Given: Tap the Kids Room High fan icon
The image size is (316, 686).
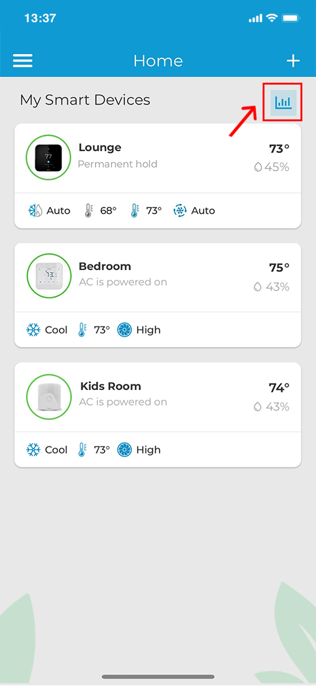Looking at the screenshot, I should coord(124,450).
